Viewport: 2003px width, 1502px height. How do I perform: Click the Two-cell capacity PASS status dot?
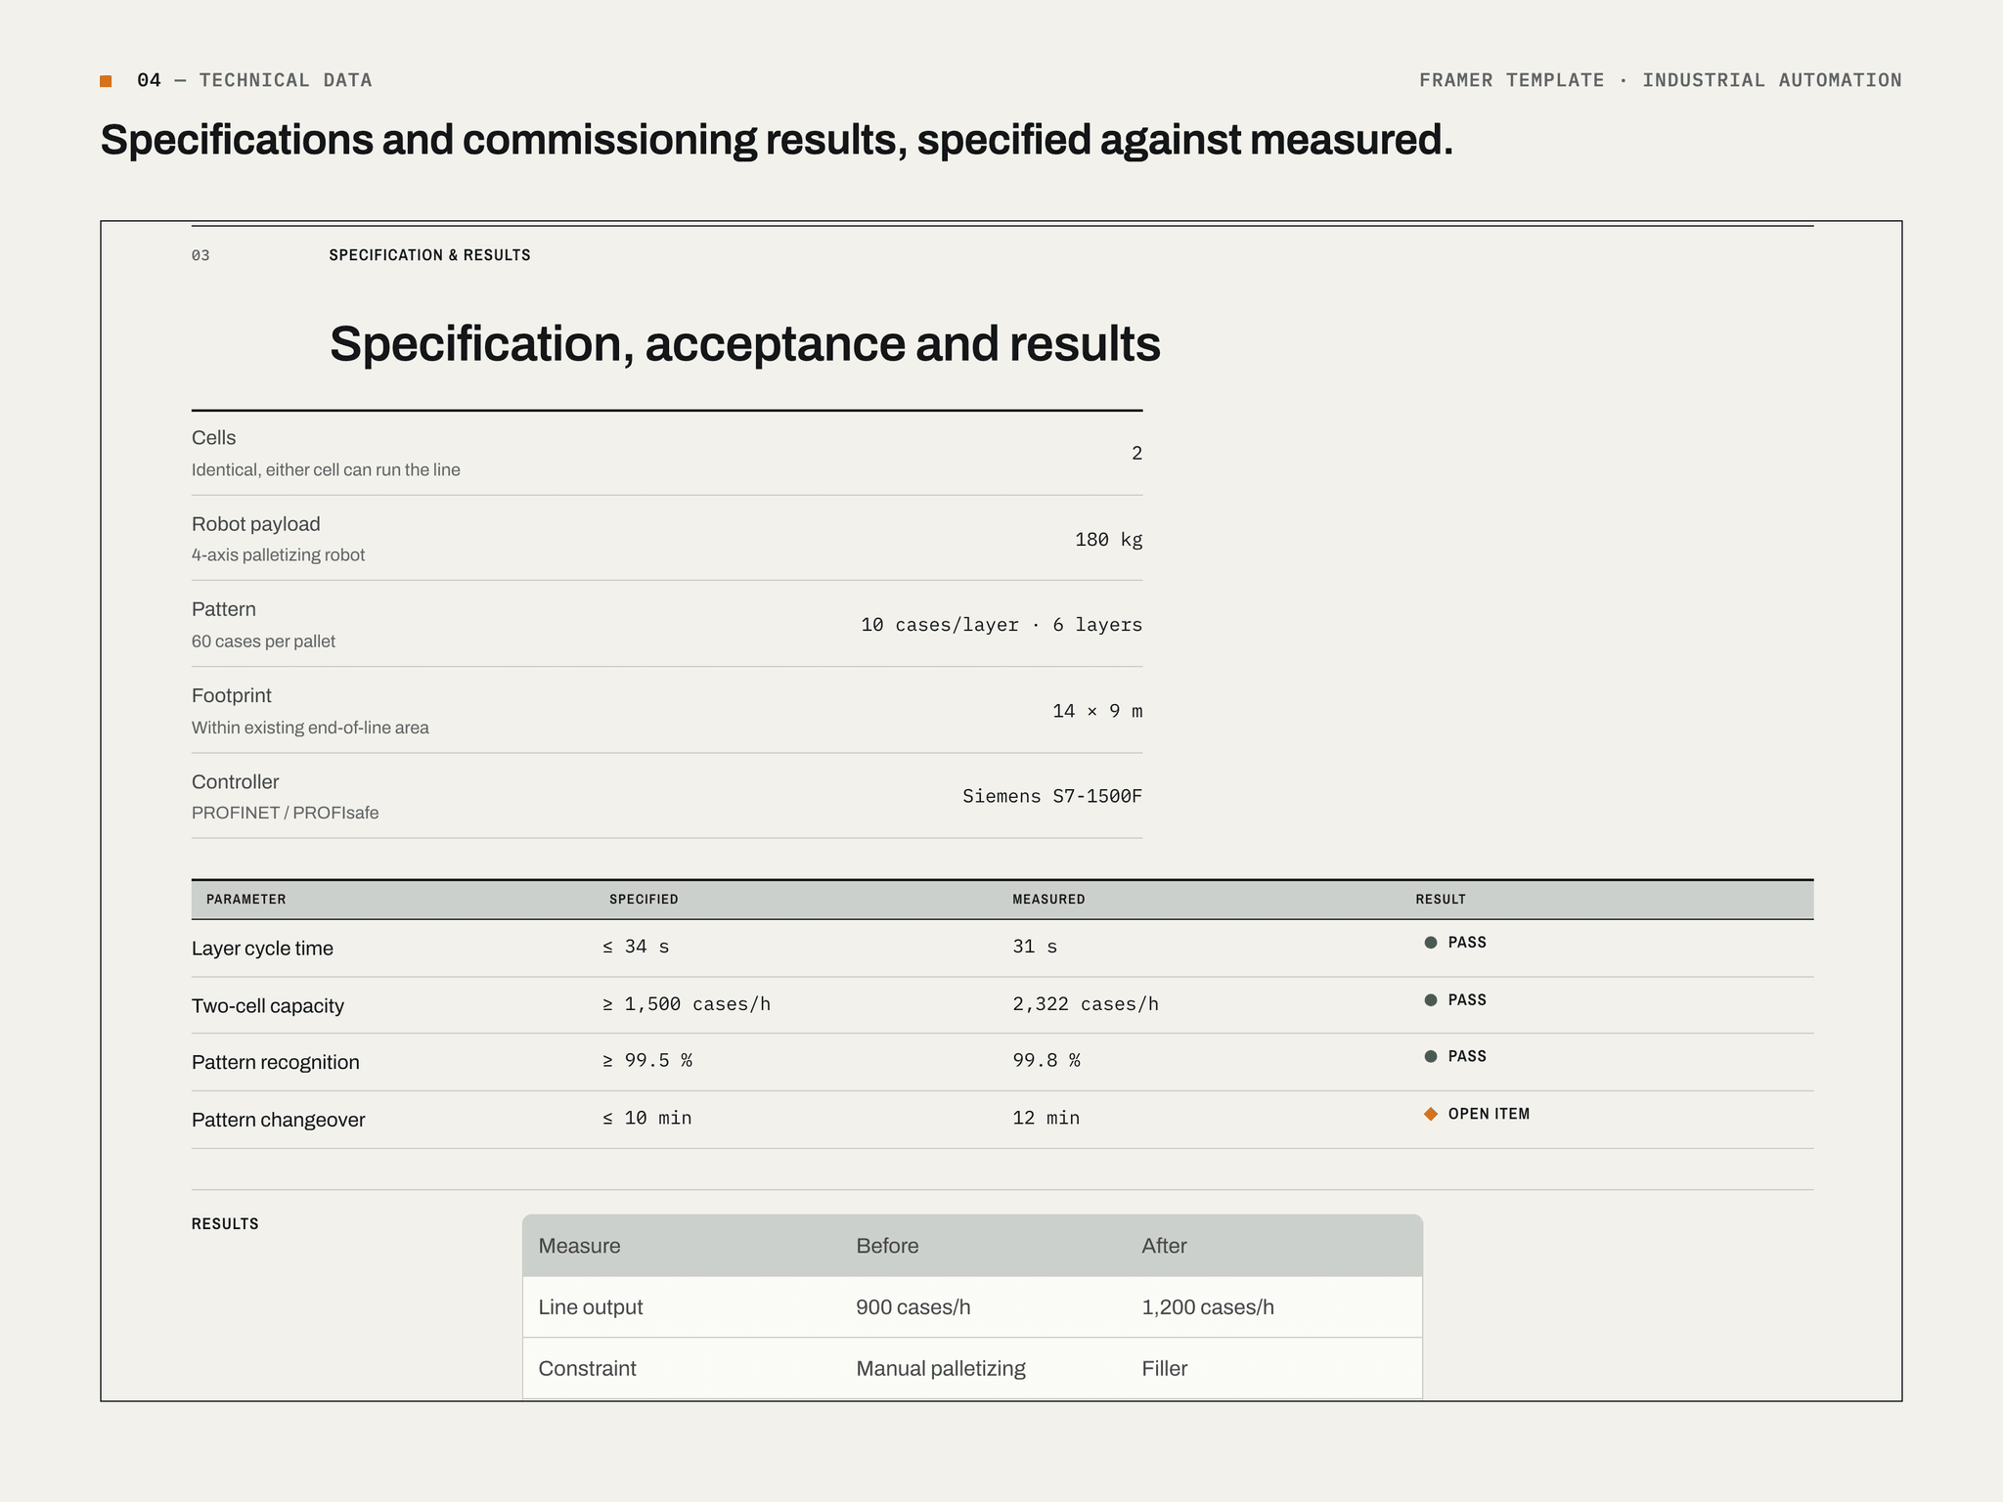(x=1431, y=999)
